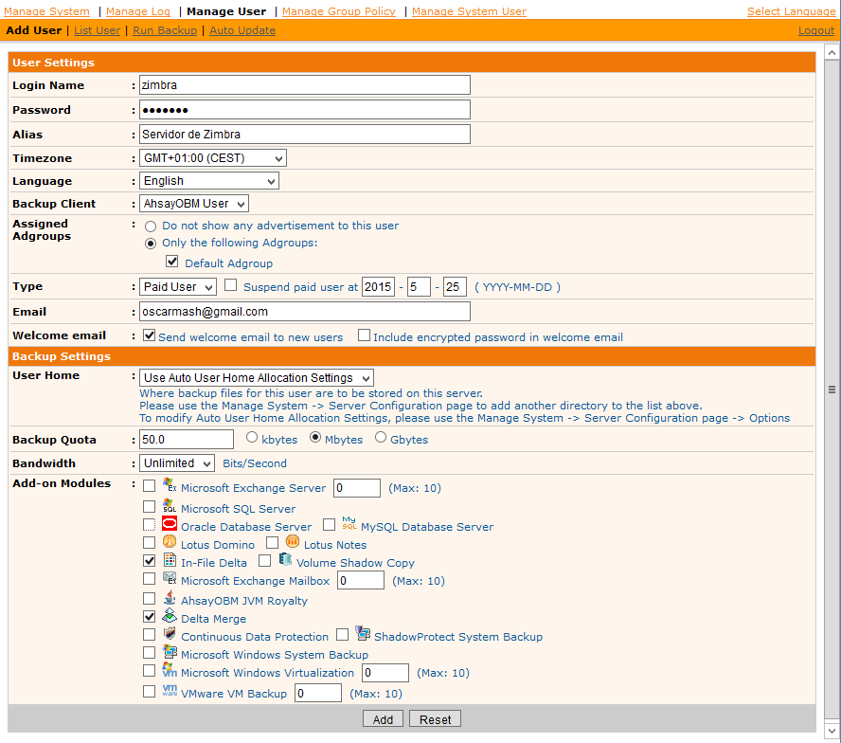Click the suspend year field 2015
This screenshot has height=743, width=841.
click(379, 286)
